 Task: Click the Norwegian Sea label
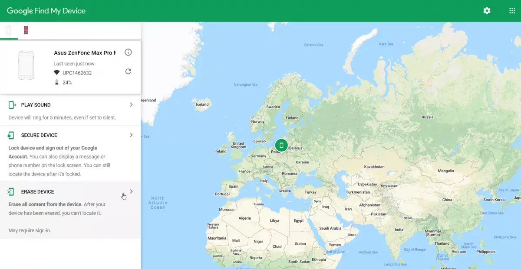click(246, 84)
